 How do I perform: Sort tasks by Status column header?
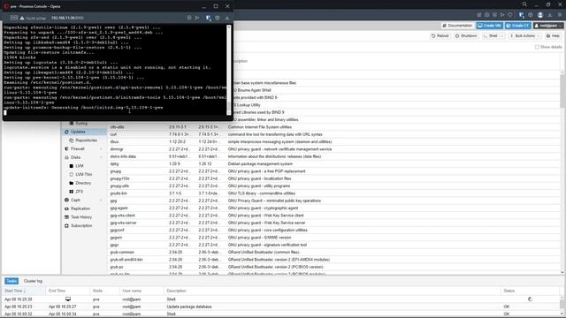point(530,291)
